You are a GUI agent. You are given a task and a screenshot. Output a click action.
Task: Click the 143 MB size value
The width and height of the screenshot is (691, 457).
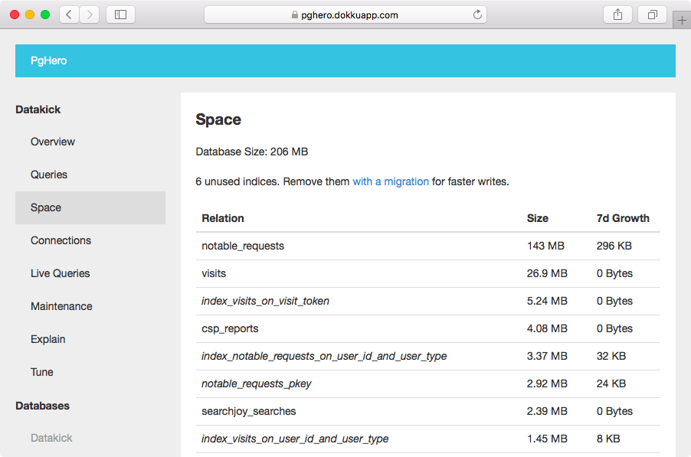(x=545, y=246)
